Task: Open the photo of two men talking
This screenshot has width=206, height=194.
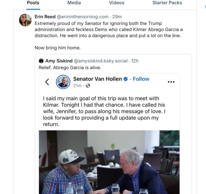Action: point(109,162)
